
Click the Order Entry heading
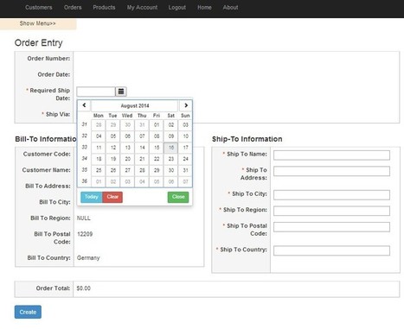tap(39, 43)
